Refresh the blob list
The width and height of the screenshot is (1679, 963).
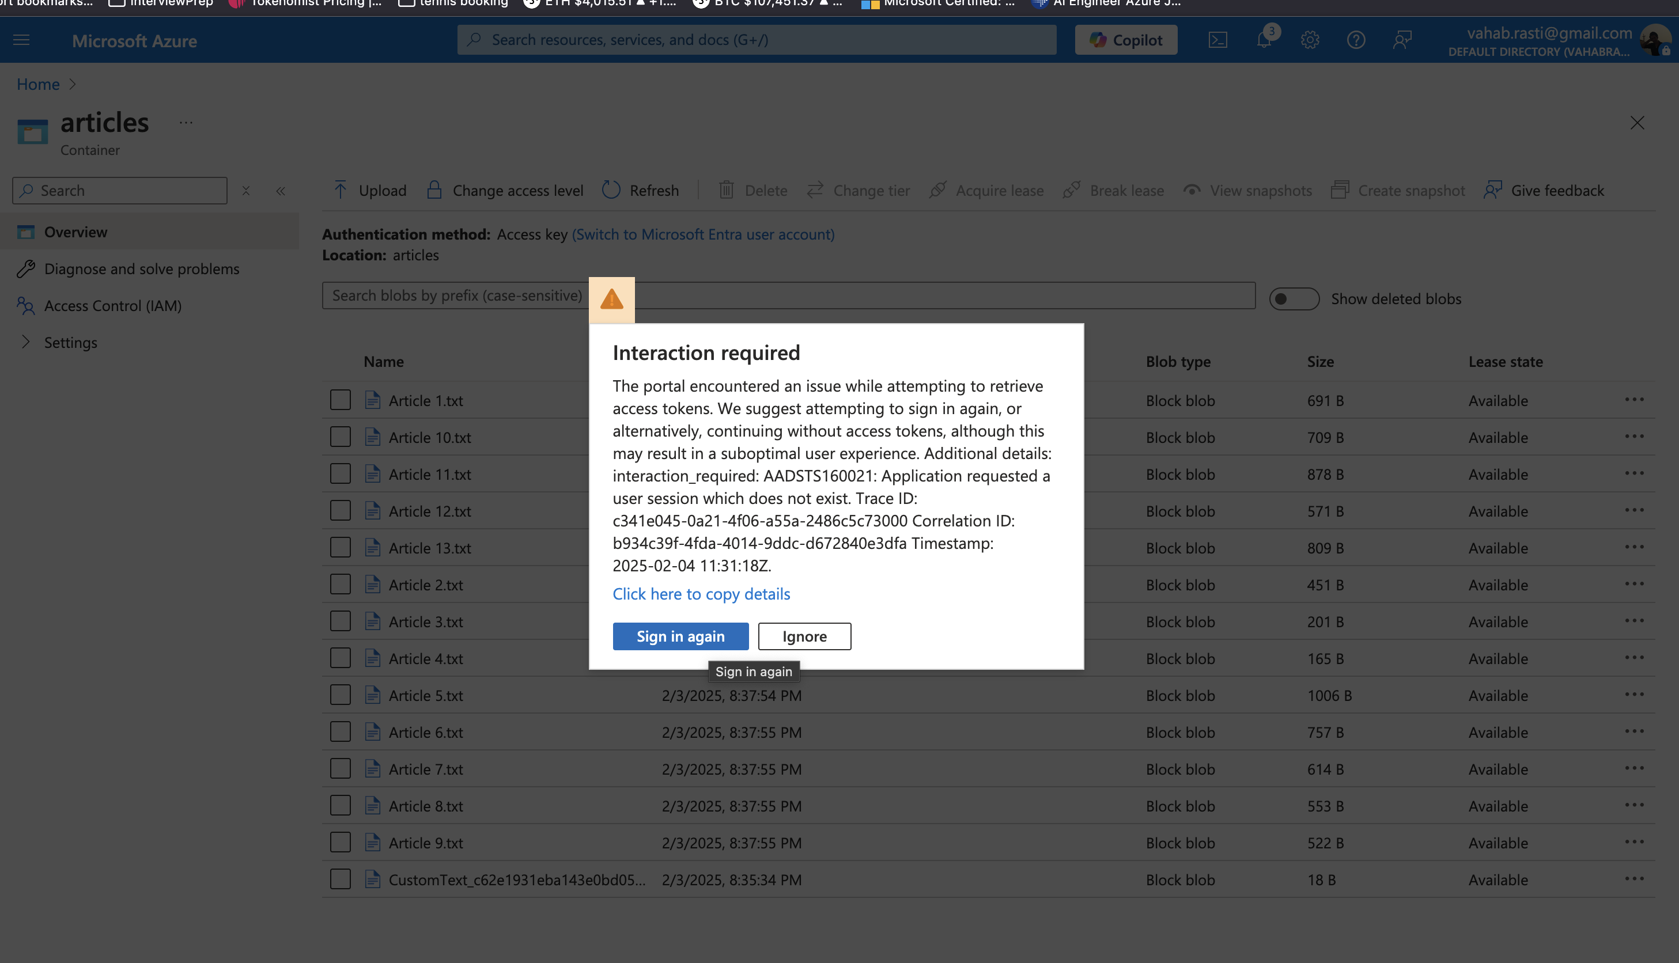point(640,191)
